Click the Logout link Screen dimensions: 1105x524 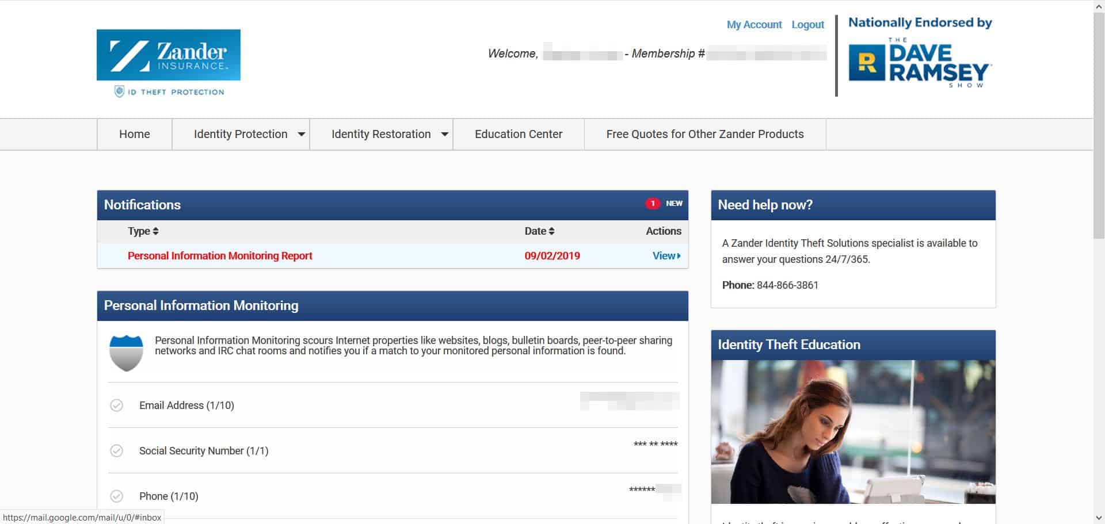(807, 25)
